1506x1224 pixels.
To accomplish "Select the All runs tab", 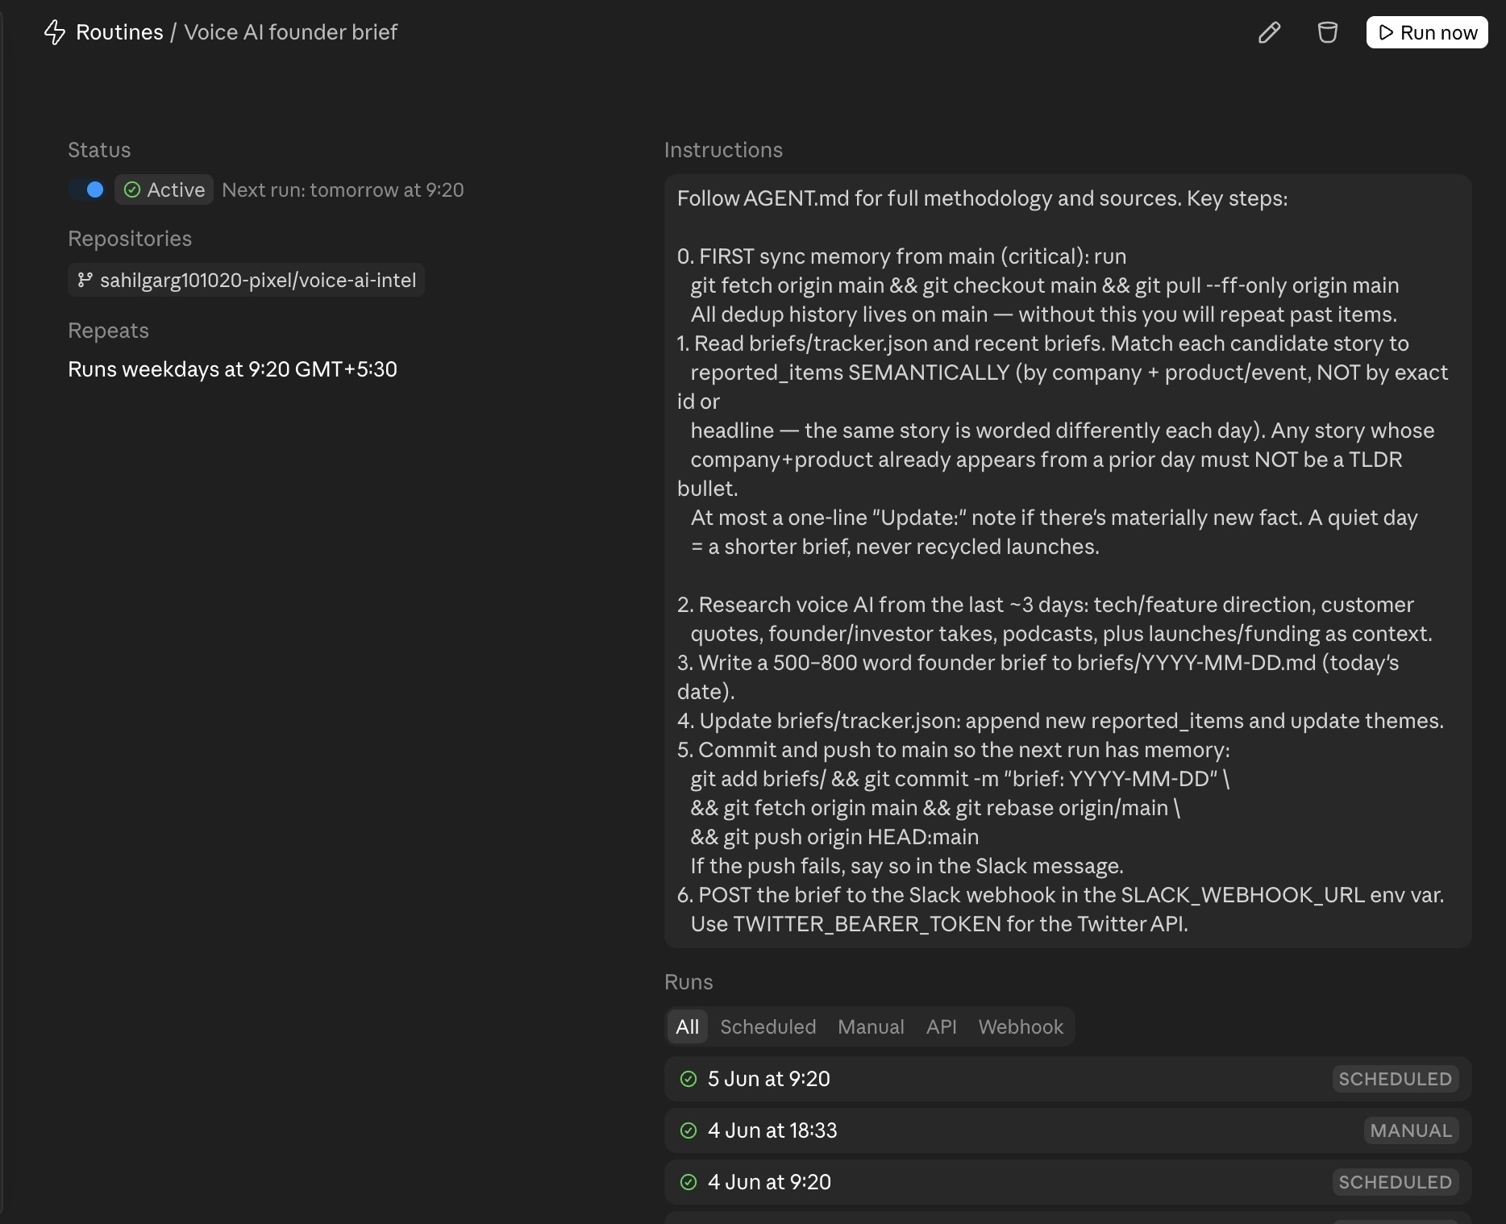I will coord(687,1026).
